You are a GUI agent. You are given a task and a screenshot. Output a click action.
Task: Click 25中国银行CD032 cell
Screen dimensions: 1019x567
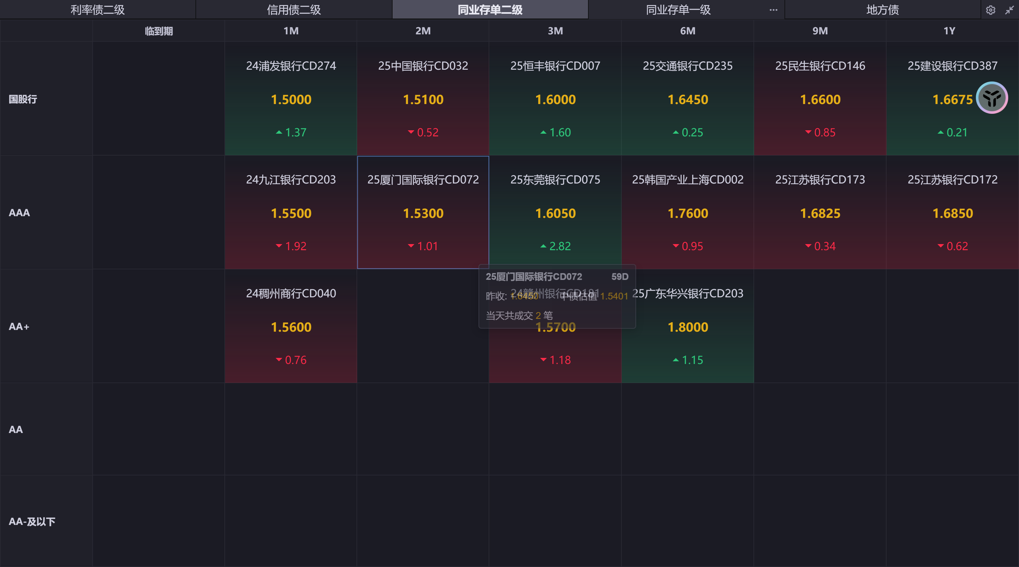click(x=423, y=99)
